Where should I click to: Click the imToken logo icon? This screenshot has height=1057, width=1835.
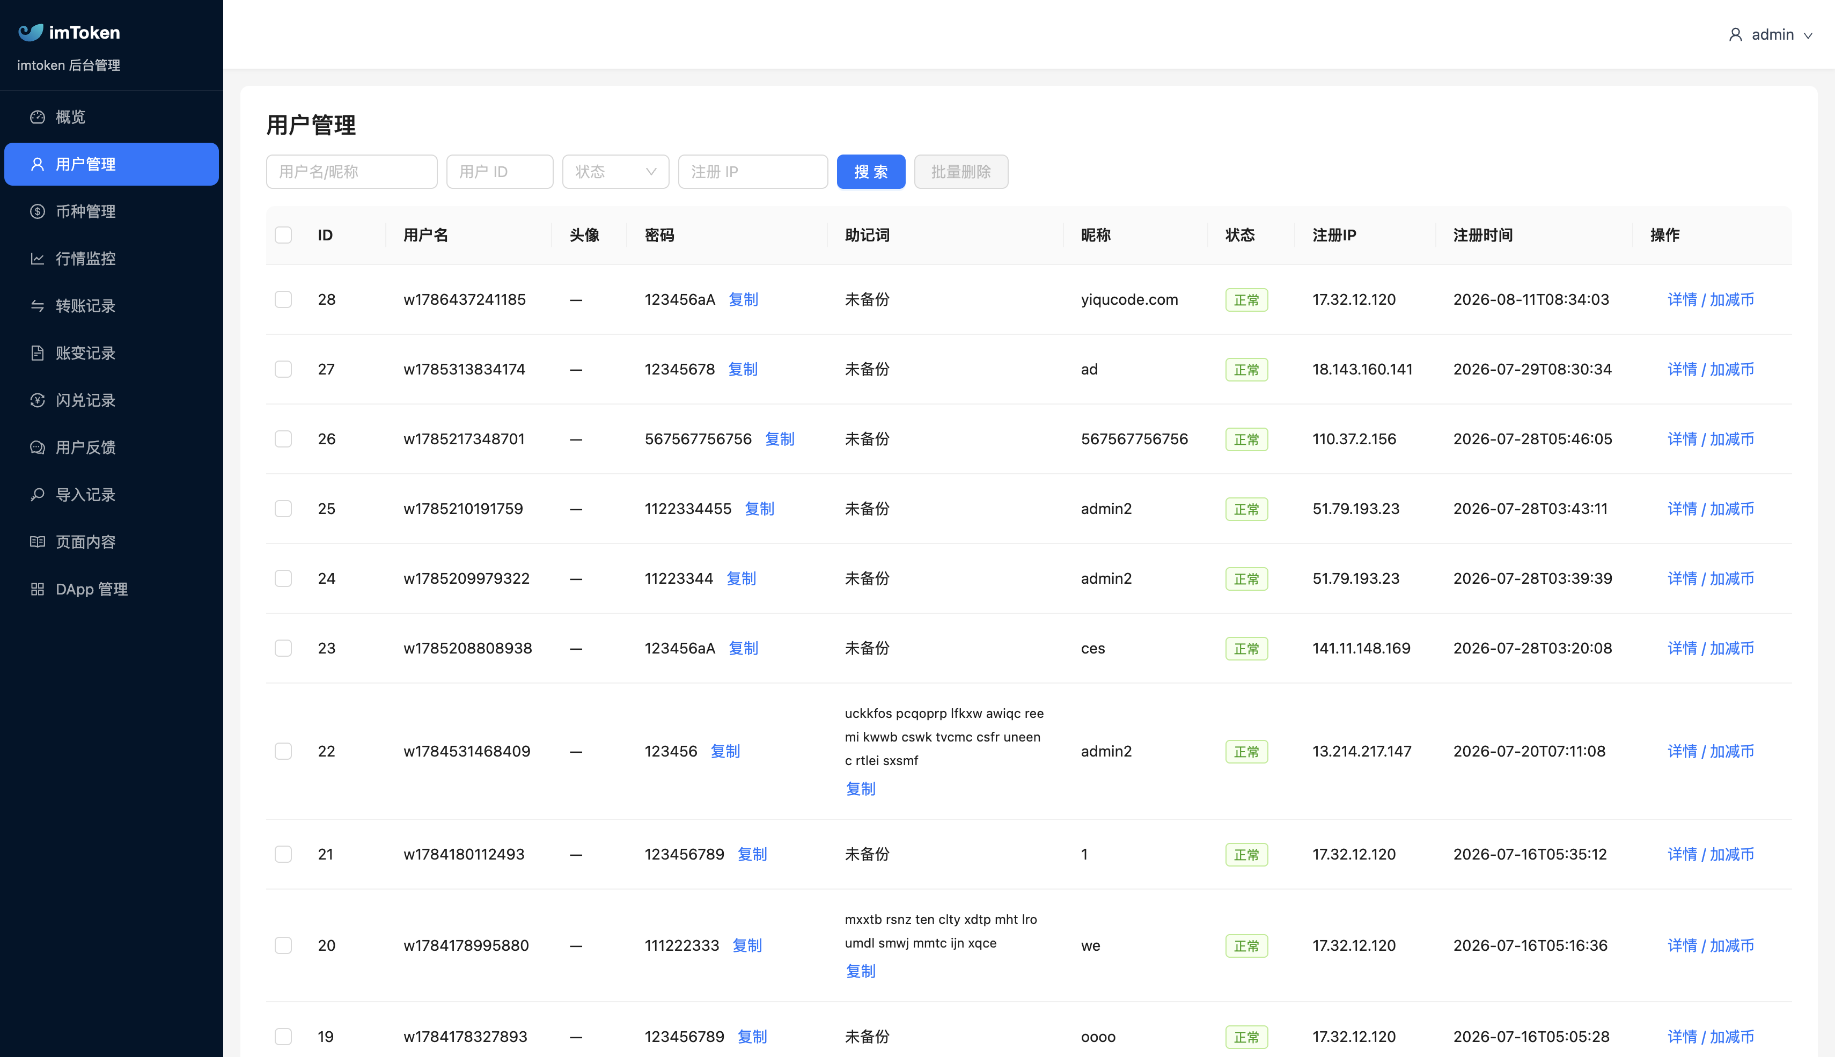click(x=31, y=32)
